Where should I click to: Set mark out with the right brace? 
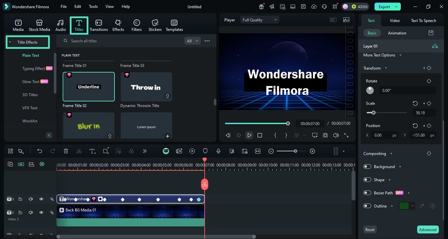tap(286, 135)
